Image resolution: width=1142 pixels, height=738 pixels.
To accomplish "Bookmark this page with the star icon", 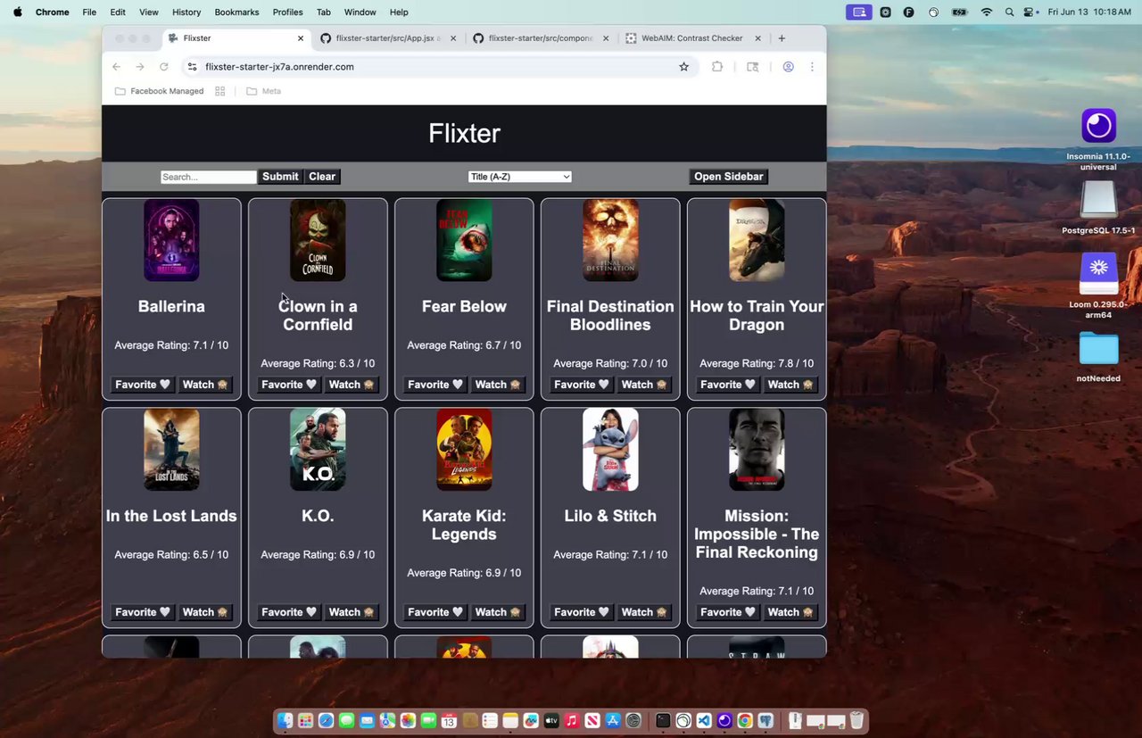I will tap(684, 67).
